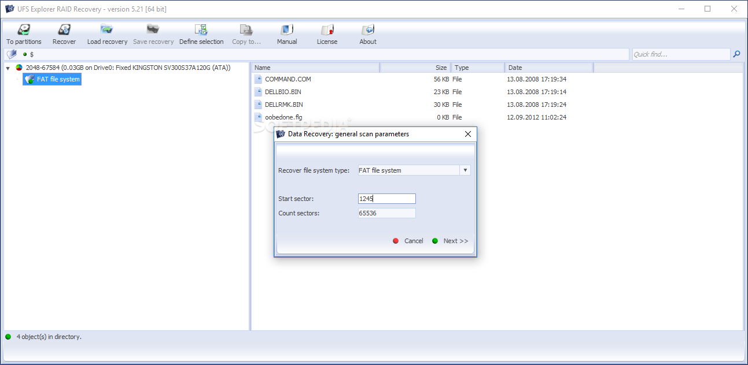Click the Quick find magnifier icon
Viewport: 748px width, 365px height.
point(736,54)
